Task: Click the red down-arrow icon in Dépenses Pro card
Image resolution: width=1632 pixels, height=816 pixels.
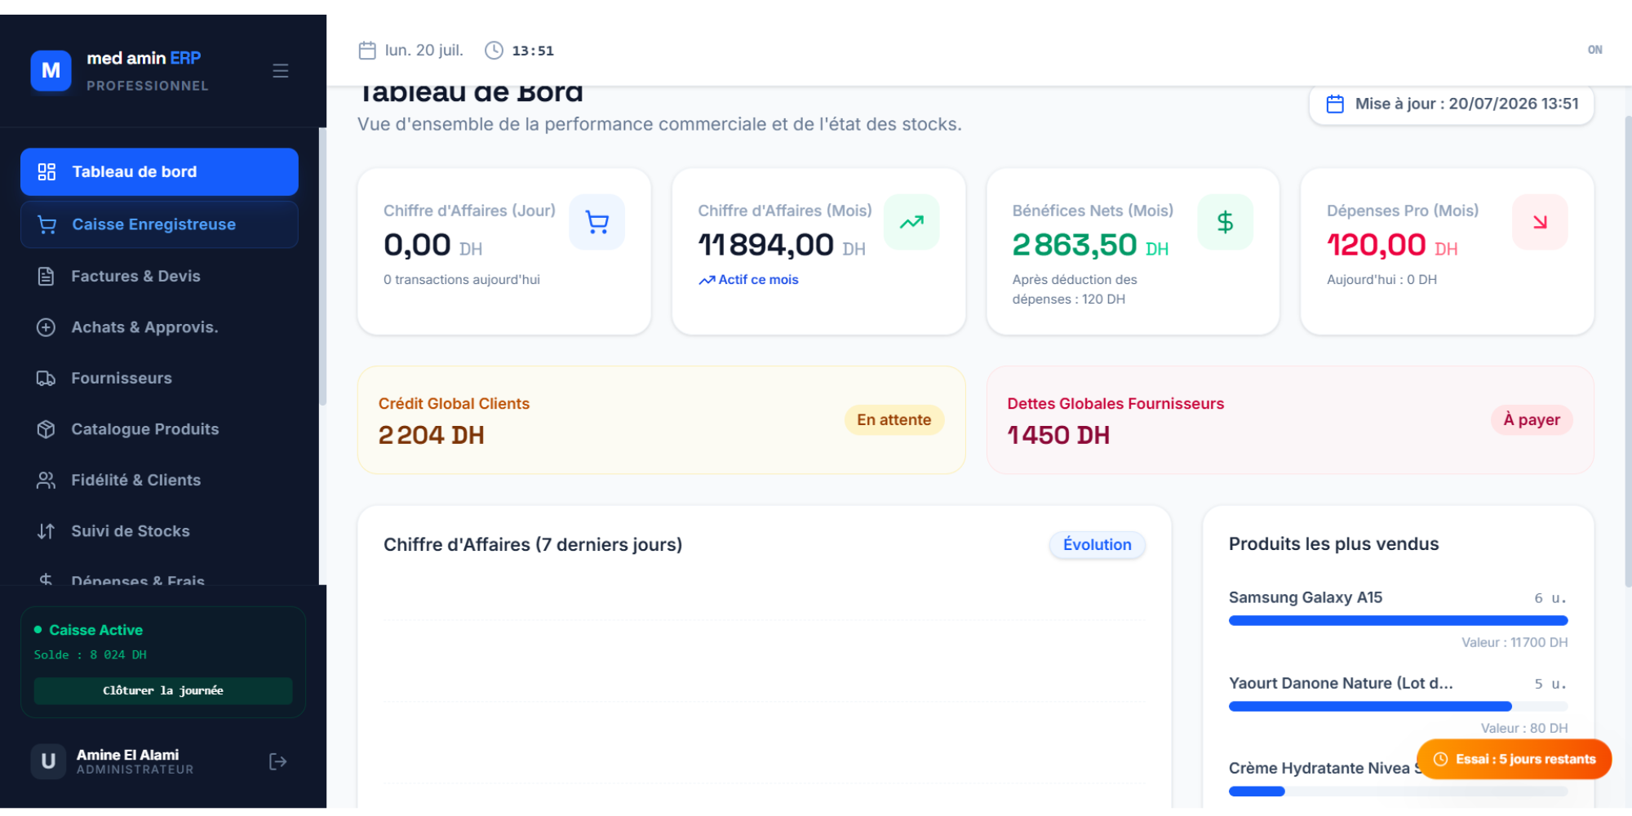Action: (1540, 222)
